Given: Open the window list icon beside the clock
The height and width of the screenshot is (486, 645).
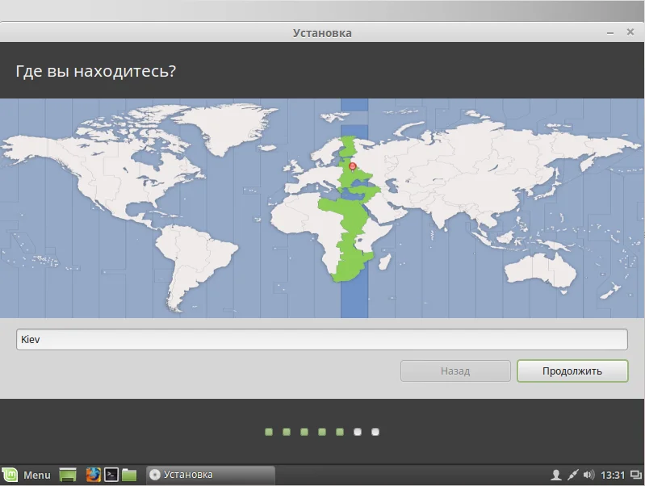Looking at the screenshot, I should 636,476.
